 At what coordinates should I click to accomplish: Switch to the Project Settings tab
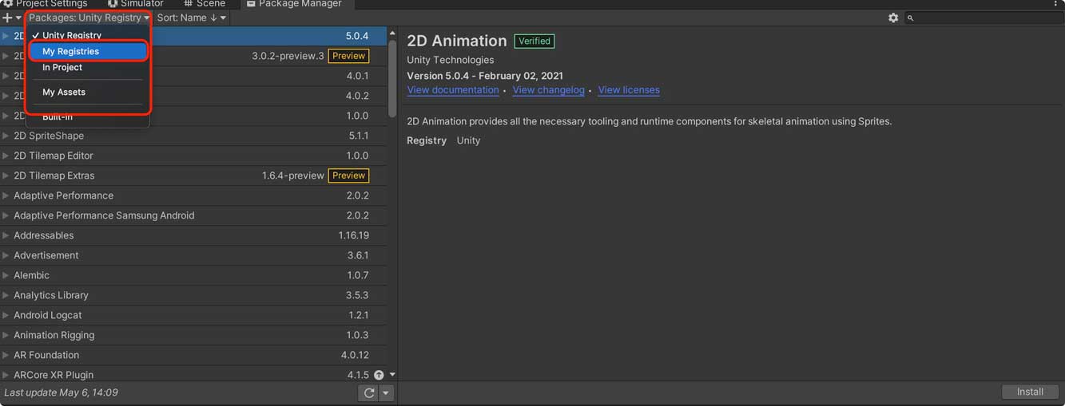click(45, 4)
